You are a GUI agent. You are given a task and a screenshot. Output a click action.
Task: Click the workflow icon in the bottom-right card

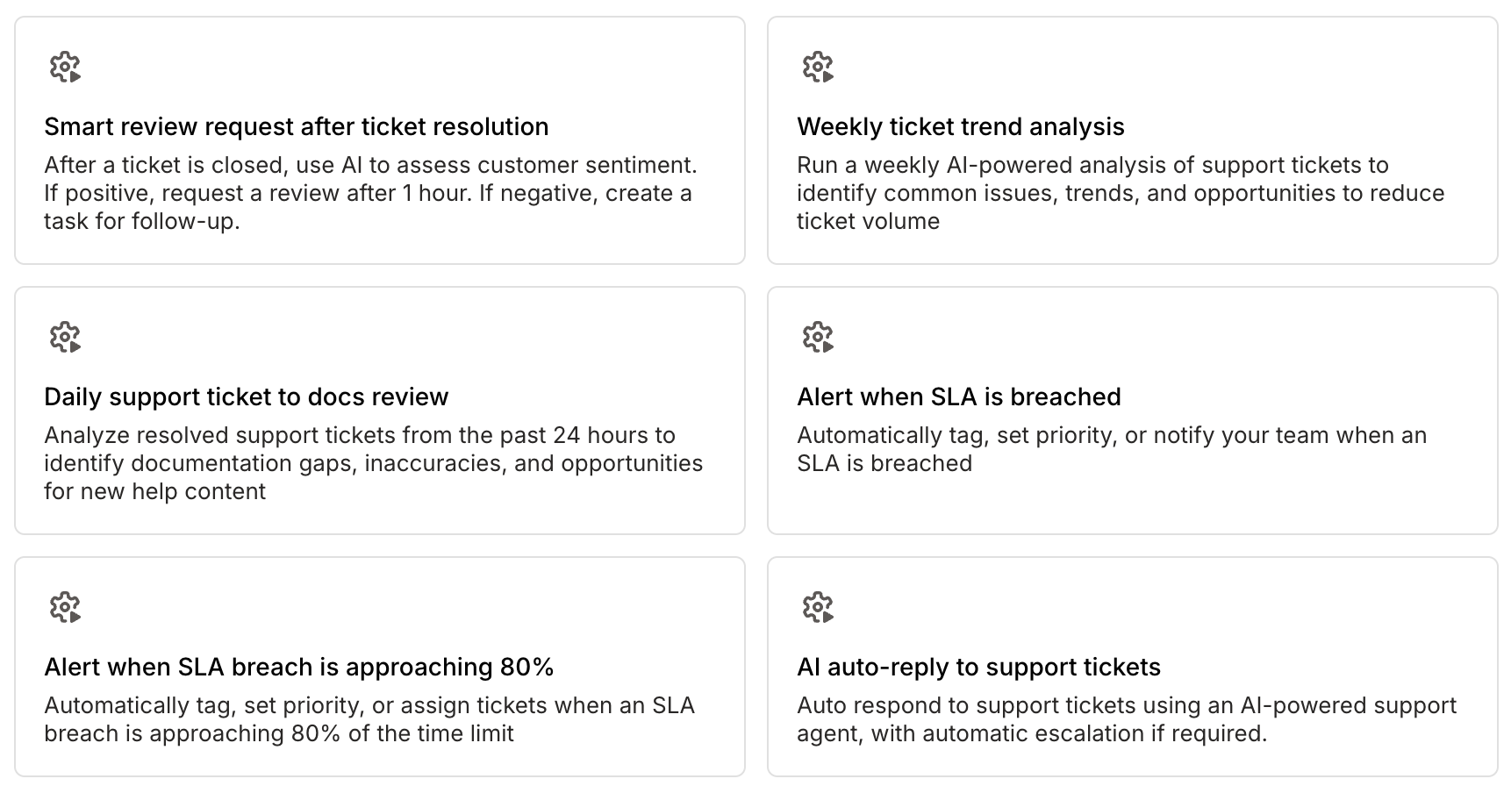click(817, 607)
